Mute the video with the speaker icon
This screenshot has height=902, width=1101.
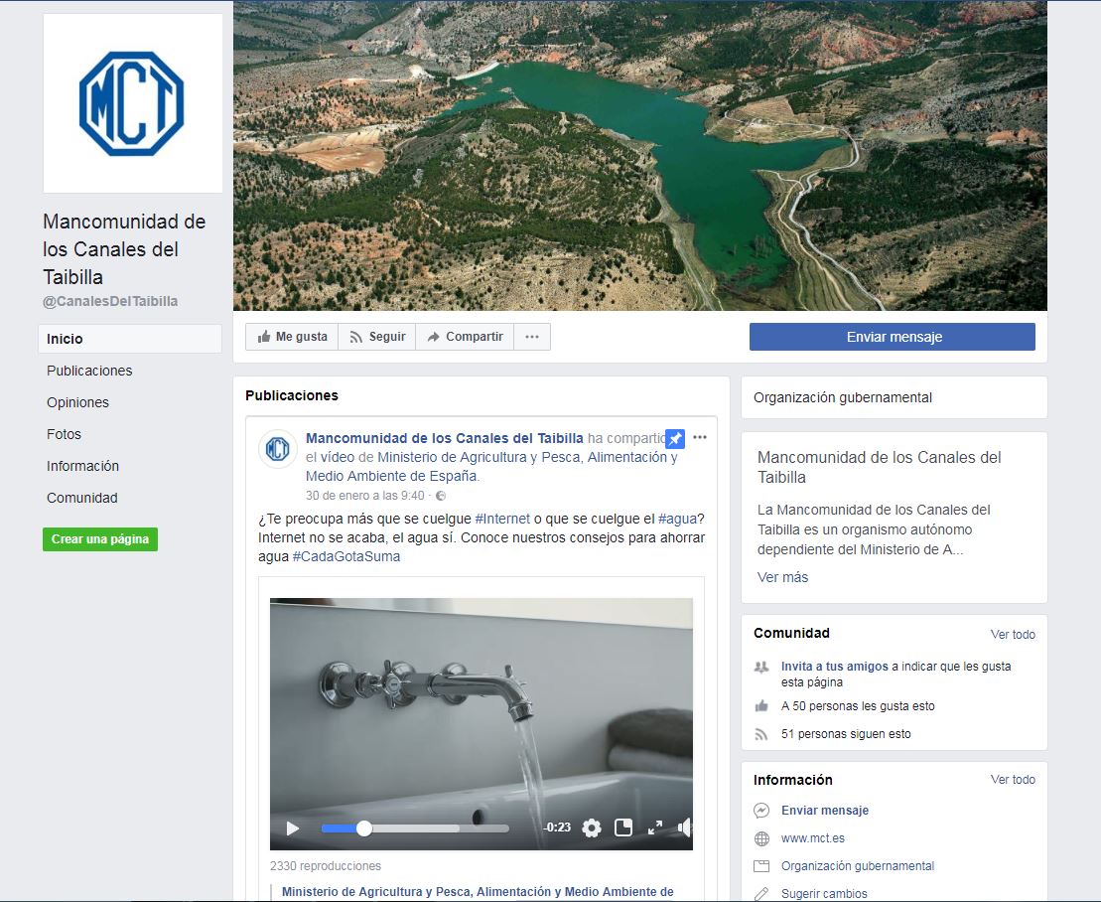coord(685,827)
